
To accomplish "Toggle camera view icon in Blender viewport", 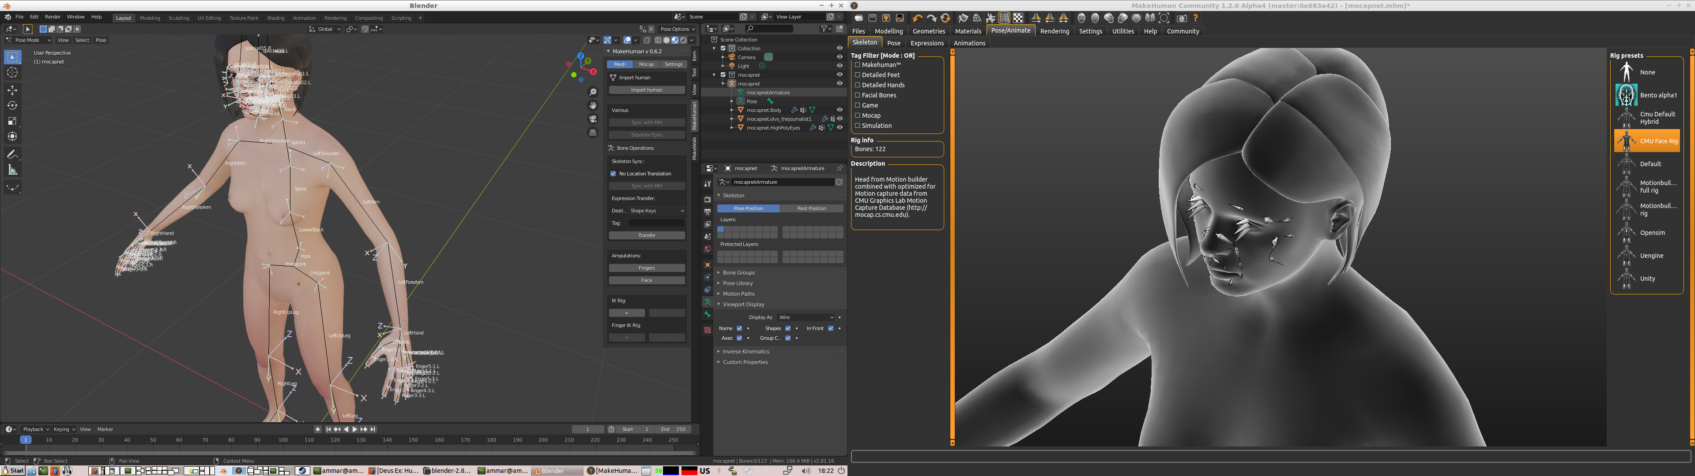I will coord(593,119).
